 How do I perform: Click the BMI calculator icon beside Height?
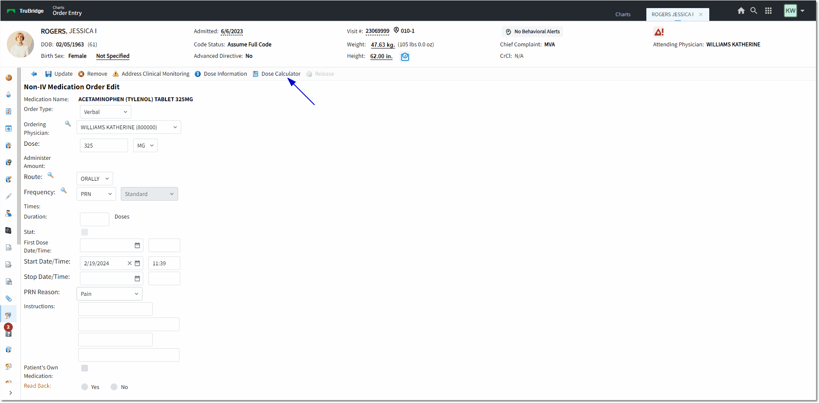tap(405, 57)
